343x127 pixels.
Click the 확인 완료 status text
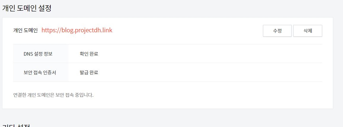pyautogui.click(x=89, y=54)
